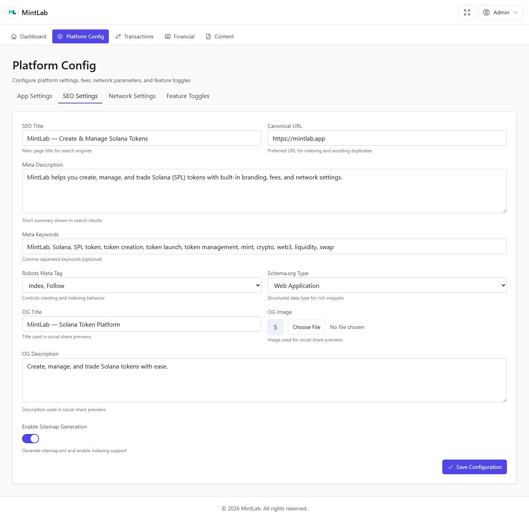Toggle fullscreen mode icon
The image size is (529, 520).
point(467,12)
